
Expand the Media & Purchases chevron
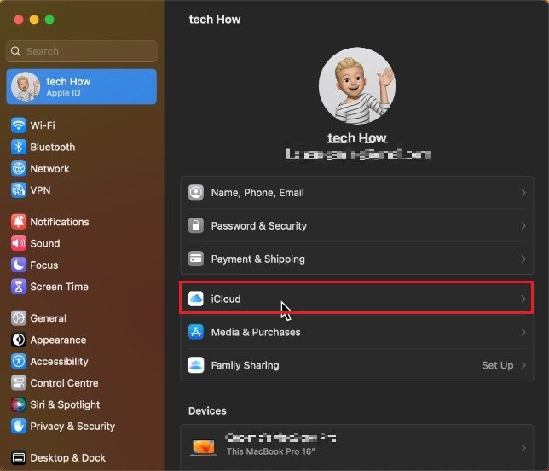pyautogui.click(x=523, y=332)
